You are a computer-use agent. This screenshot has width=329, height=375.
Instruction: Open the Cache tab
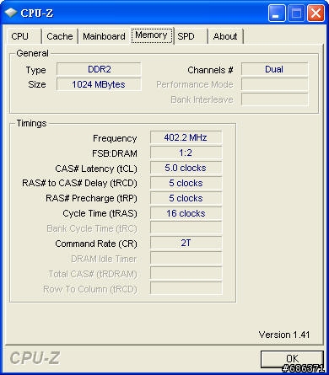tap(60, 36)
